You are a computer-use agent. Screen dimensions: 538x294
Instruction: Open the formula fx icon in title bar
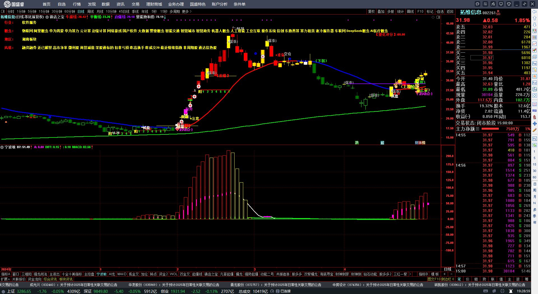493,4
